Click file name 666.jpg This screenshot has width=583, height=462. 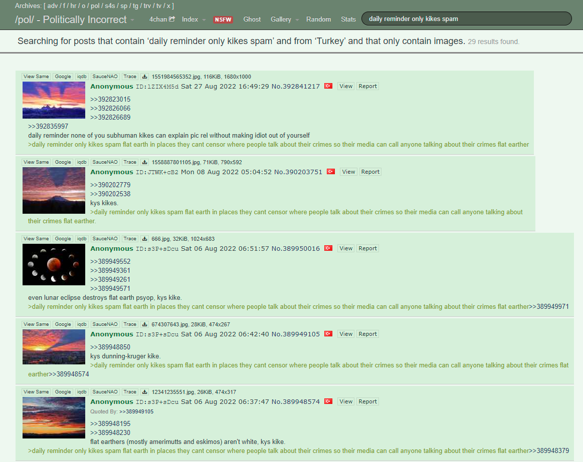click(160, 239)
